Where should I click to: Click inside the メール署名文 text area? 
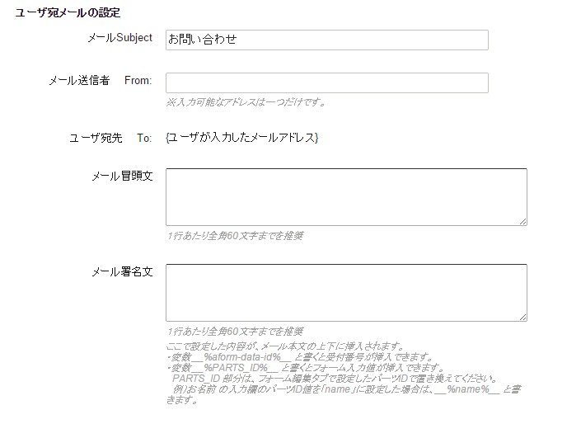tap(346, 292)
